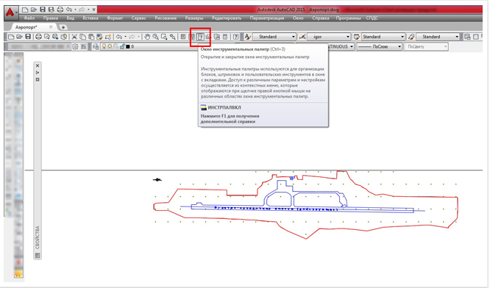Open the Help question mark icon
This screenshot has width=490, height=288.
coord(236,37)
